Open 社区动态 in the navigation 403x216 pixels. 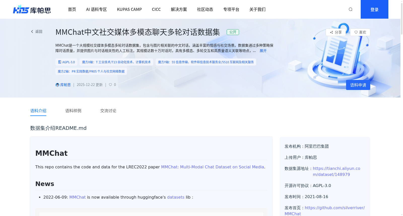click(x=205, y=9)
